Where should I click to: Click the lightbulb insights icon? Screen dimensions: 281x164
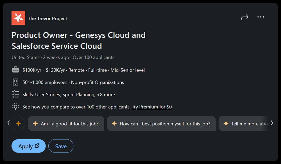tap(15, 107)
